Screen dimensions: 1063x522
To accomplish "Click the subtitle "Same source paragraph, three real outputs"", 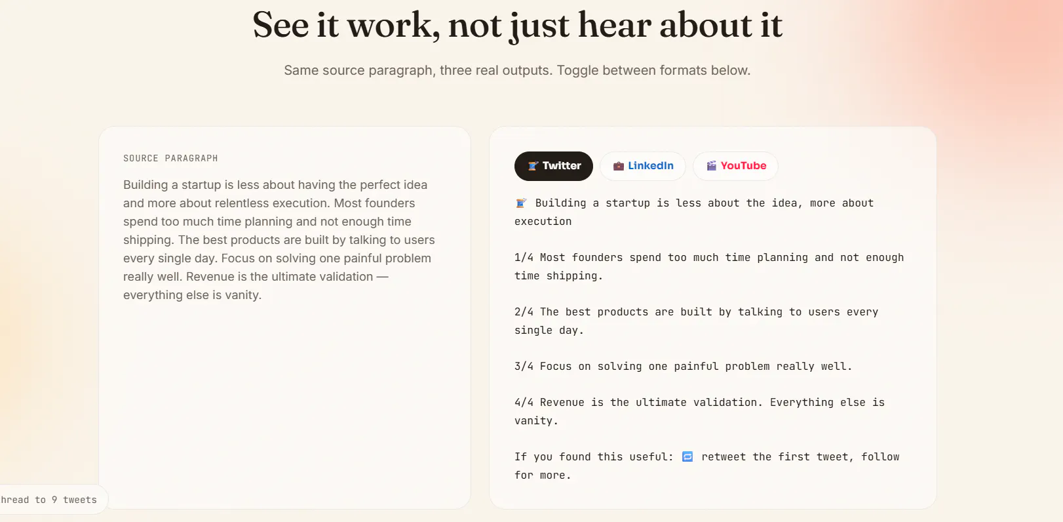I will coord(417,70).
